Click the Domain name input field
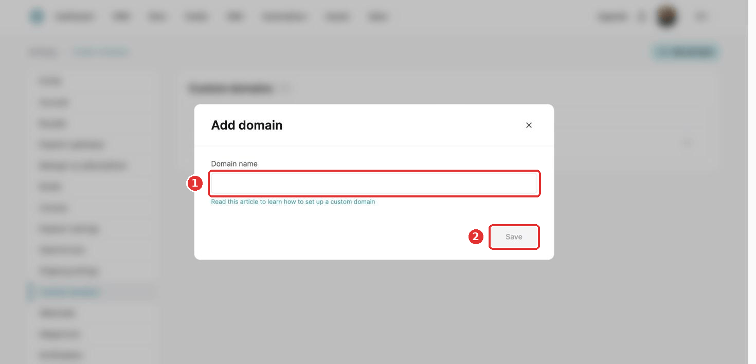Viewport: 756px width, 364px height. [374, 184]
